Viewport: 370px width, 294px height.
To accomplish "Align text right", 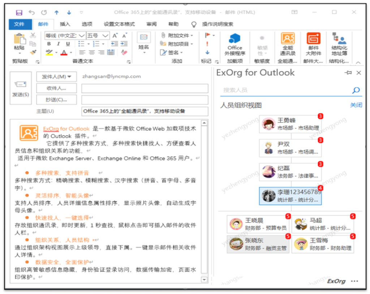I will click(101, 52).
